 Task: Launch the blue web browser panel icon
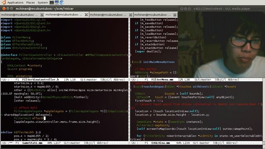click(x=62, y=2)
